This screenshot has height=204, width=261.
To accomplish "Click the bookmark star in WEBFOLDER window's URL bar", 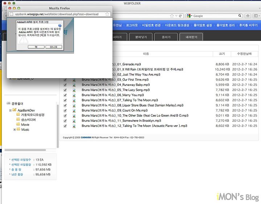I will point(172,16).
